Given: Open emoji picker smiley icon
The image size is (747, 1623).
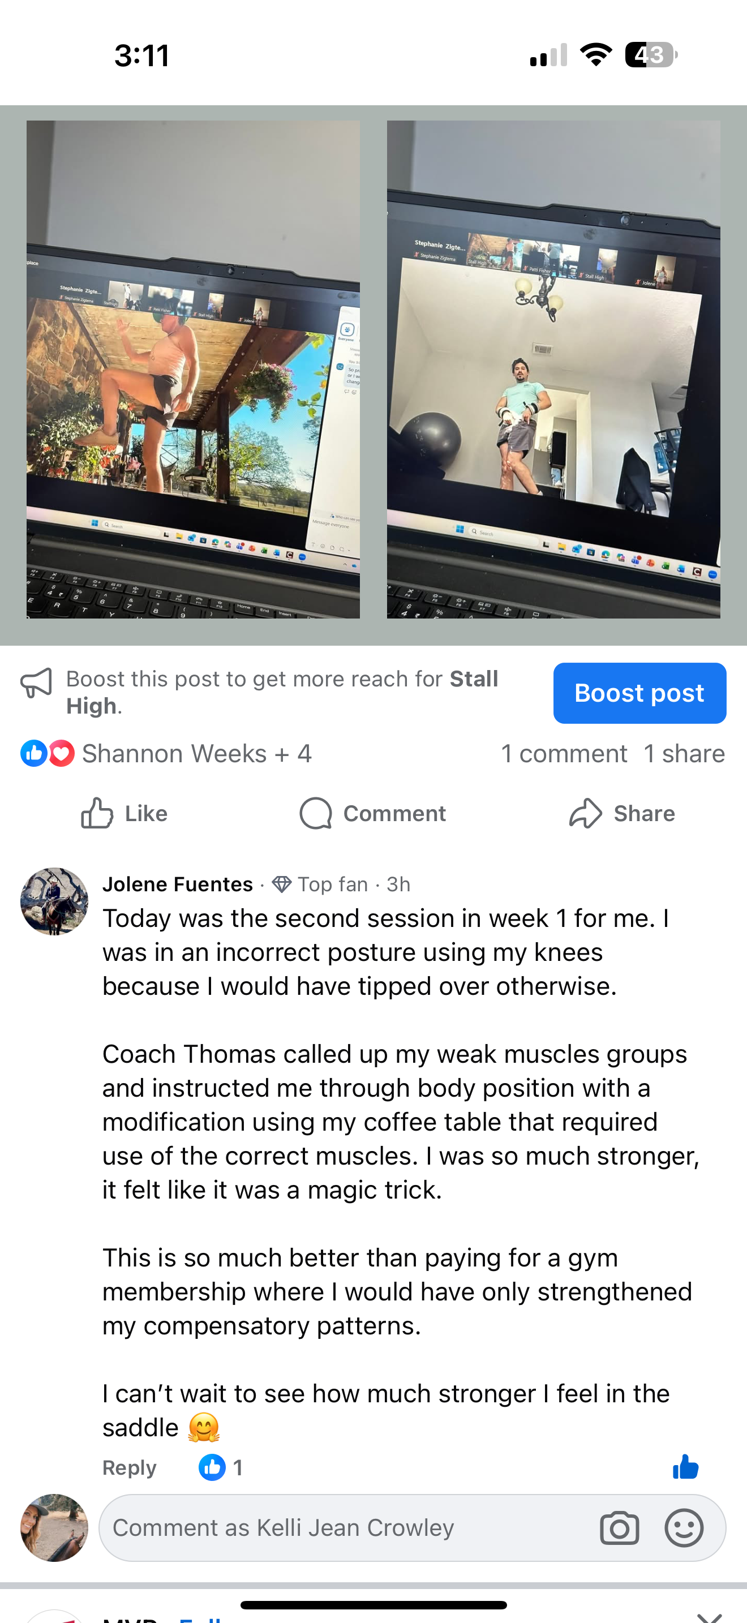Looking at the screenshot, I should tap(684, 1528).
